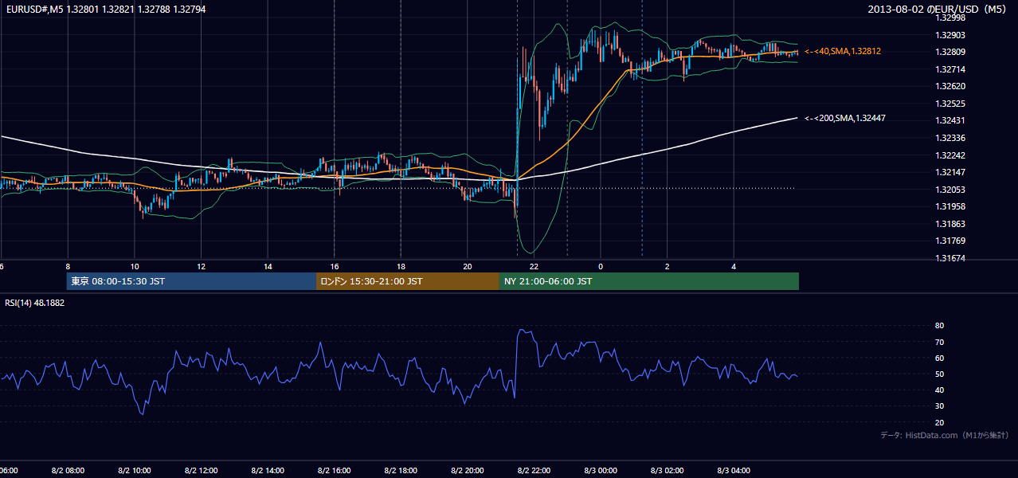This screenshot has width=1018, height=478.
Task: Click the 8/2 12:00 date label
Action: point(201,471)
